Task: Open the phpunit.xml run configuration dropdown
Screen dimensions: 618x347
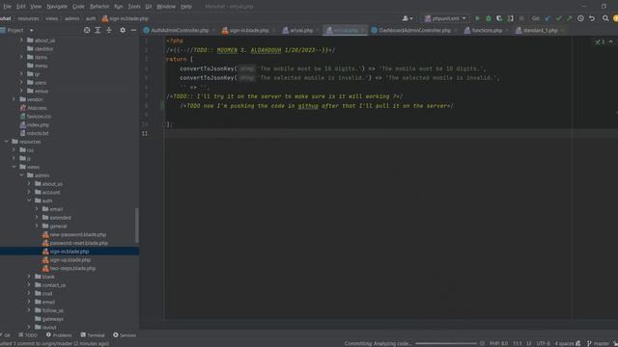Action: pyautogui.click(x=445, y=18)
